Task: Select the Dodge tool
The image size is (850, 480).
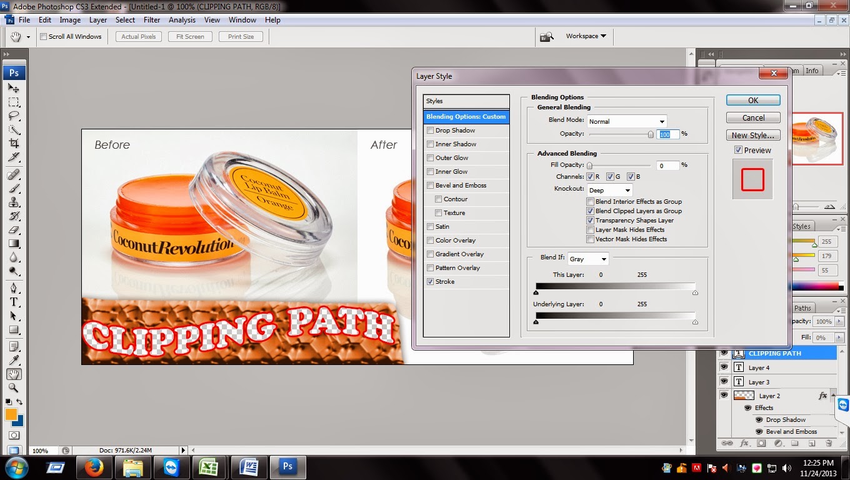Action: [14, 271]
